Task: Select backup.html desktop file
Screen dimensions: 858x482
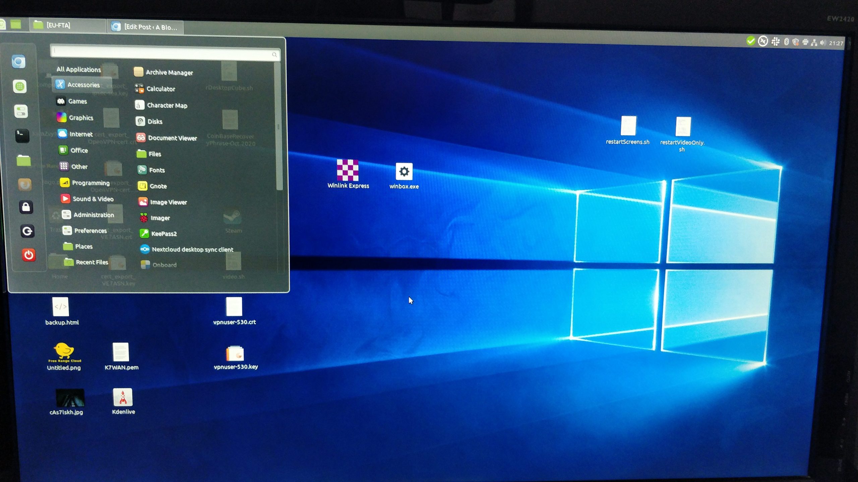Action: (x=62, y=311)
